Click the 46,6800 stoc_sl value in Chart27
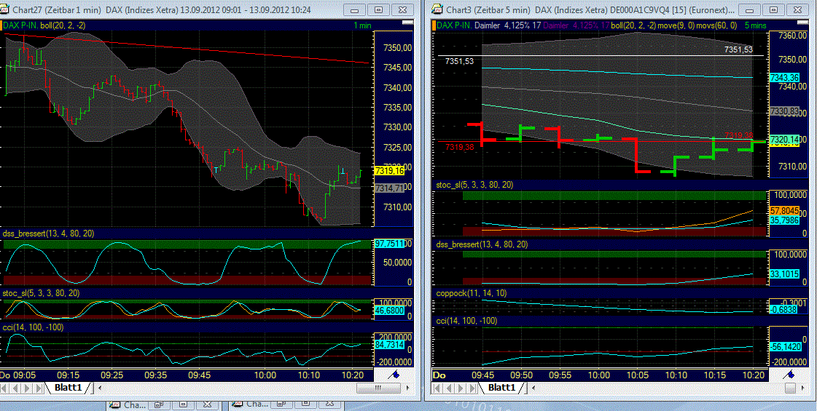 pyautogui.click(x=389, y=310)
